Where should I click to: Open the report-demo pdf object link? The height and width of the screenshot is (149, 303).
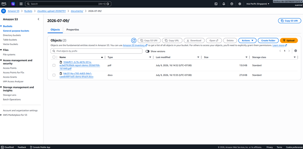80,66
